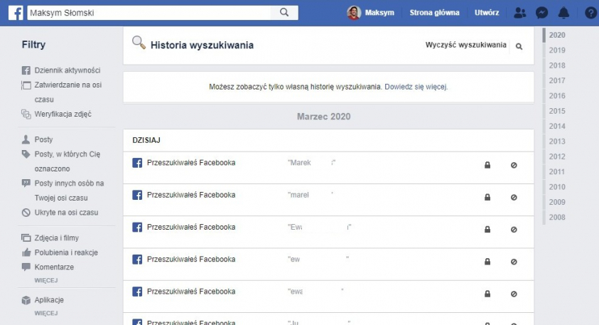The image size is (599, 325).
Task: Click the Facebook logo icon
Action: click(16, 13)
